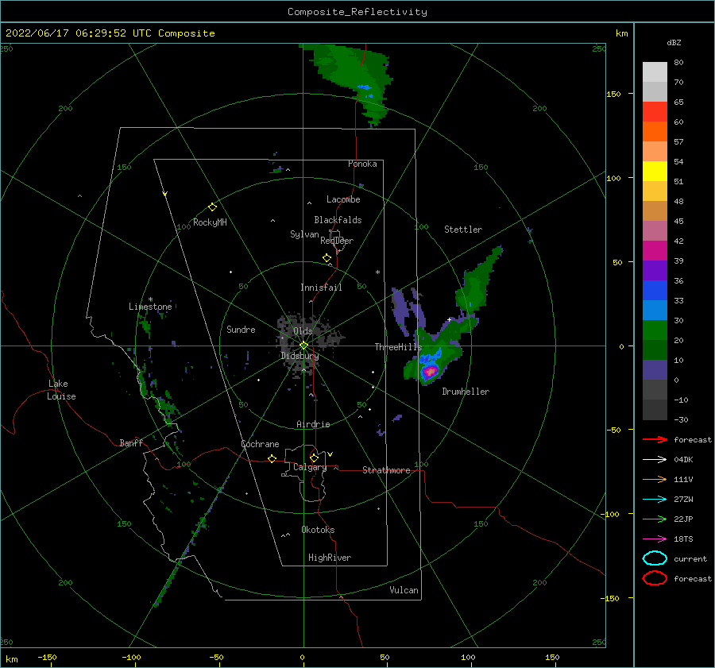Screen dimensions: 715x668
Task: Click the Airdrie label
Action: [313, 424]
